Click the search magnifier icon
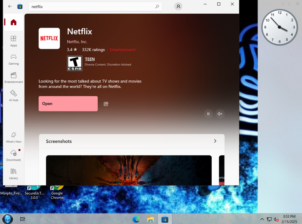302x224 pixels. pyautogui.click(x=157, y=7)
